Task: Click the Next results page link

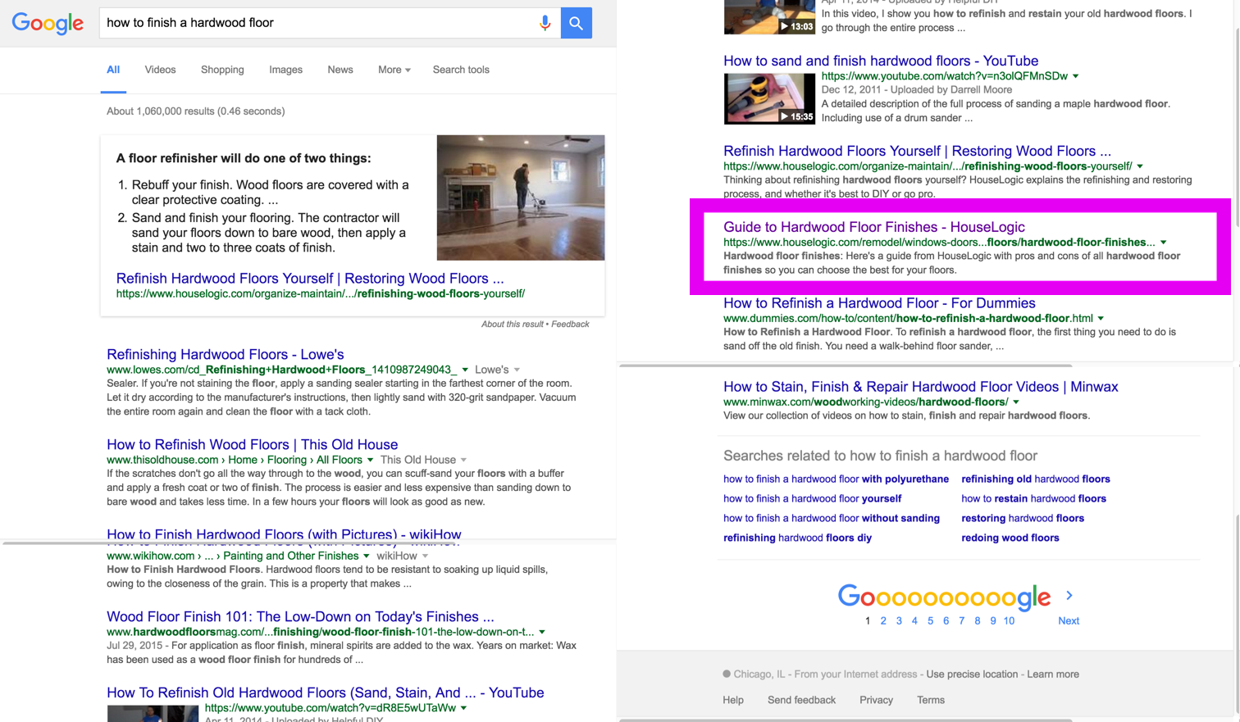Action: pyautogui.click(x=1069, y=621)
